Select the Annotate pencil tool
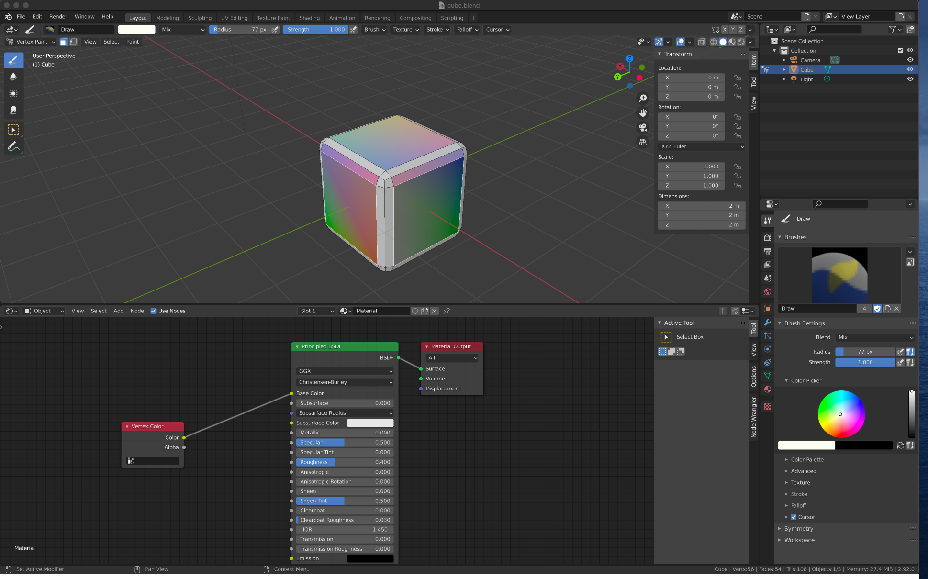This screenshot has width=928, height=579. pyautogui.click(x=13, y=146)
